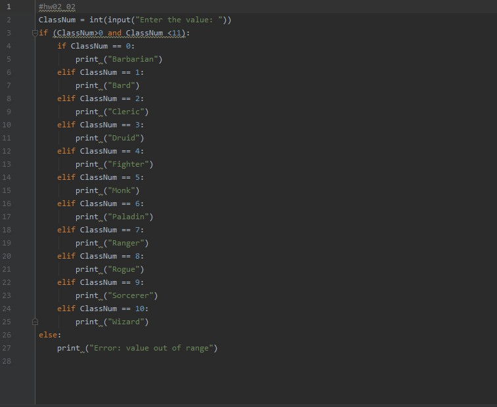The height and width of the screenshot is (407, 497).
Task: Click the line 'elif ClassNum == 3:'
Action: 100,125
